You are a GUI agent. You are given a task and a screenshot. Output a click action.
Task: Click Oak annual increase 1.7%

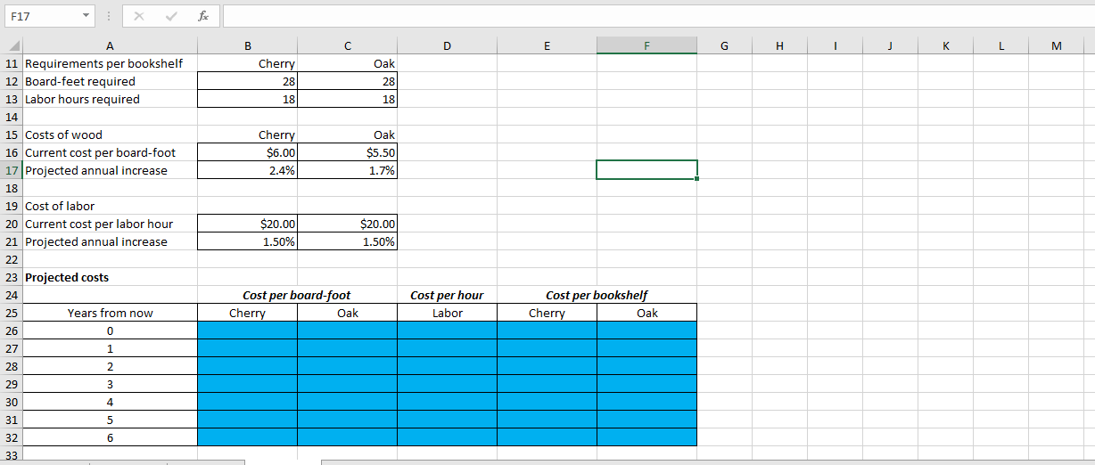[347, 170]
